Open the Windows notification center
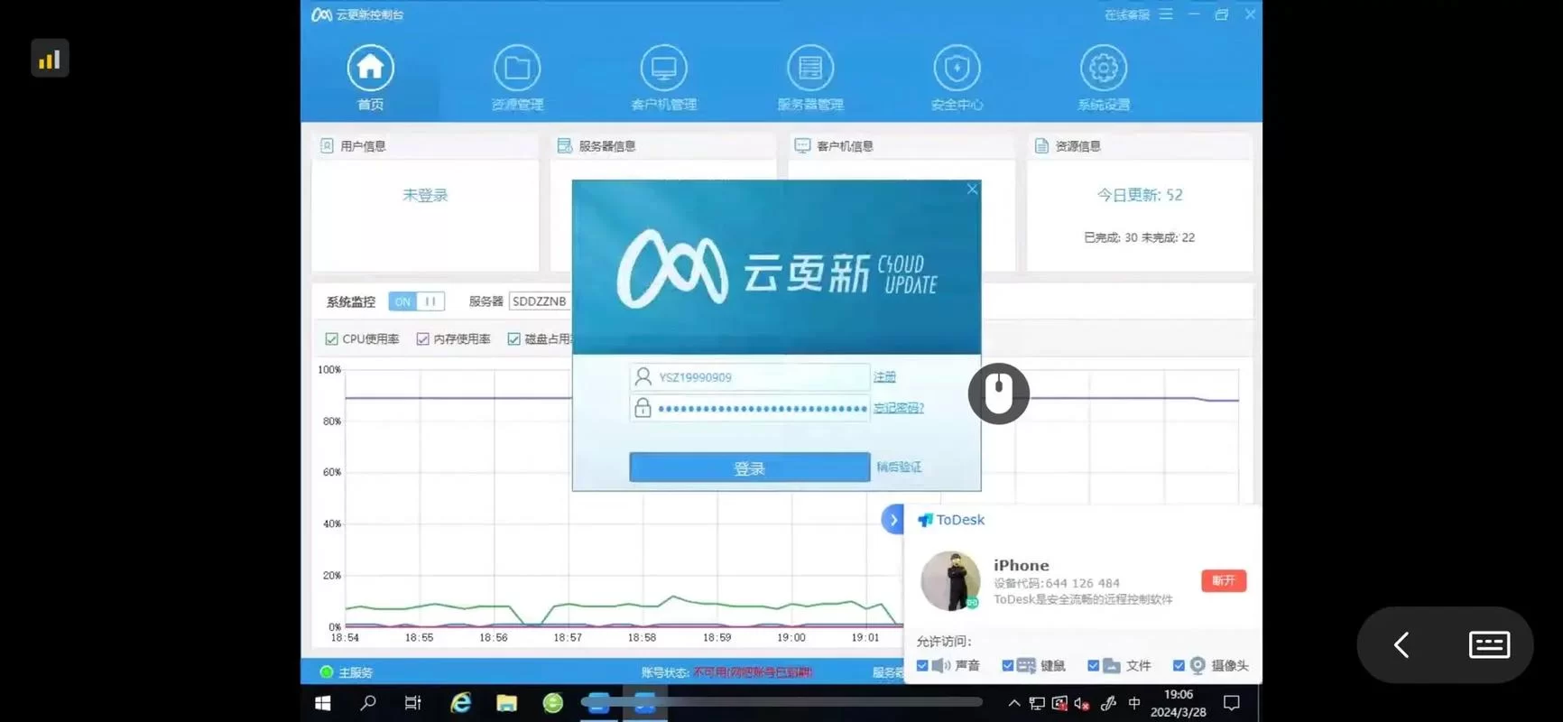 point(1231,703)
